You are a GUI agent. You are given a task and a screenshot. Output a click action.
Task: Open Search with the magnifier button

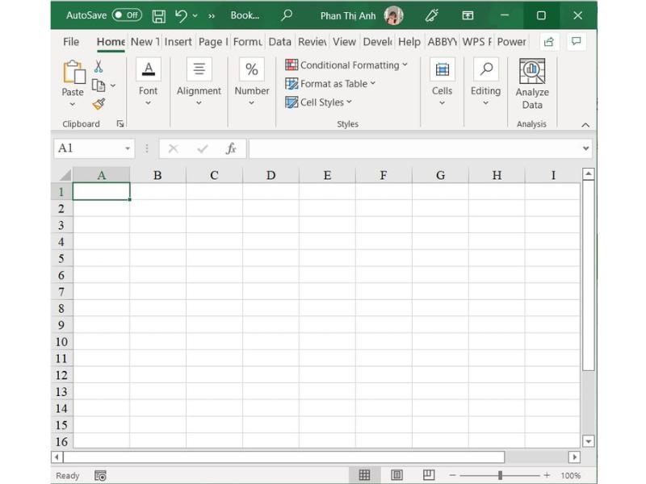287,15
